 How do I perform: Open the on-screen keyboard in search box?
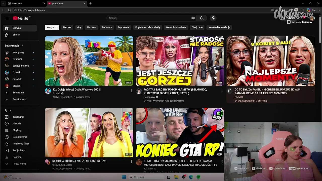point(193,18)
